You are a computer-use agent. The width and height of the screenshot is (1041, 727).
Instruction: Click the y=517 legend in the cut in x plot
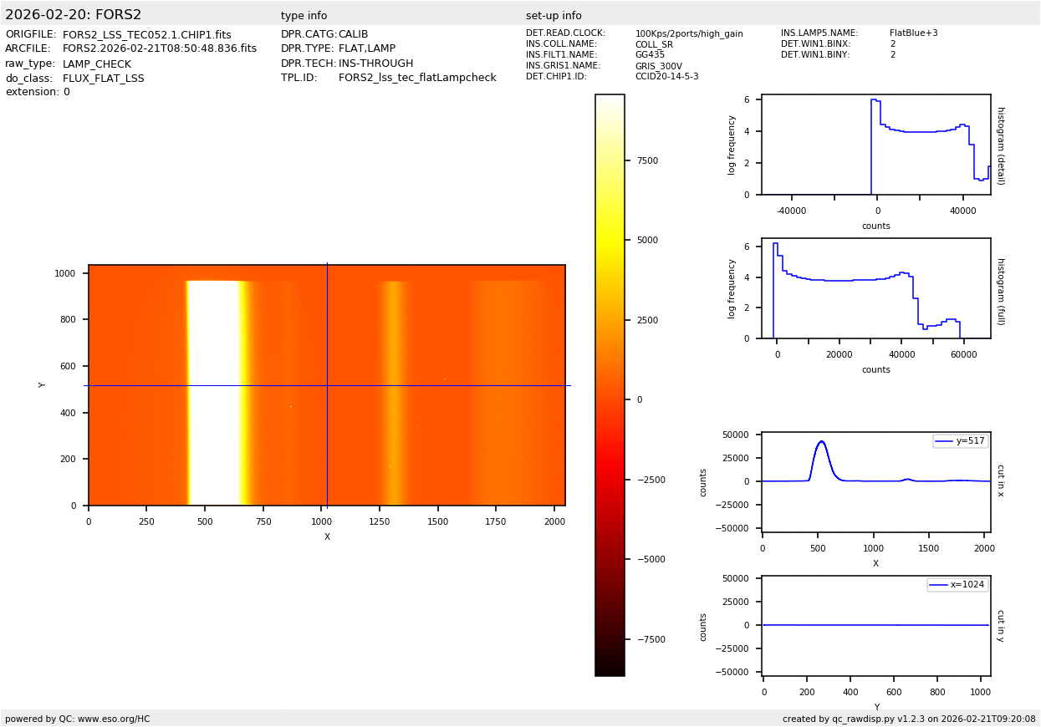tap(960, 441)
